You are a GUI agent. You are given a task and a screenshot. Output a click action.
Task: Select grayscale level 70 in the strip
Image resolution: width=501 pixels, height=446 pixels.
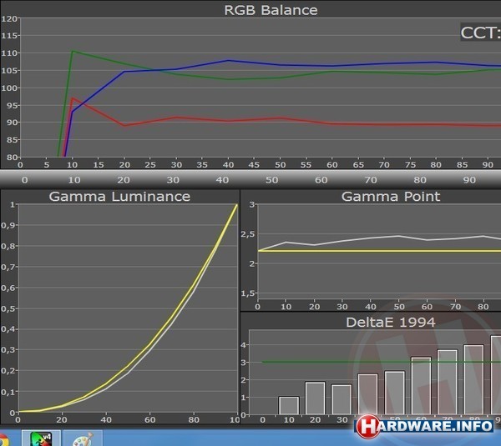click(x=371, y=180)
